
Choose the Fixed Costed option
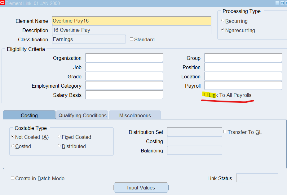click(59, 137)
